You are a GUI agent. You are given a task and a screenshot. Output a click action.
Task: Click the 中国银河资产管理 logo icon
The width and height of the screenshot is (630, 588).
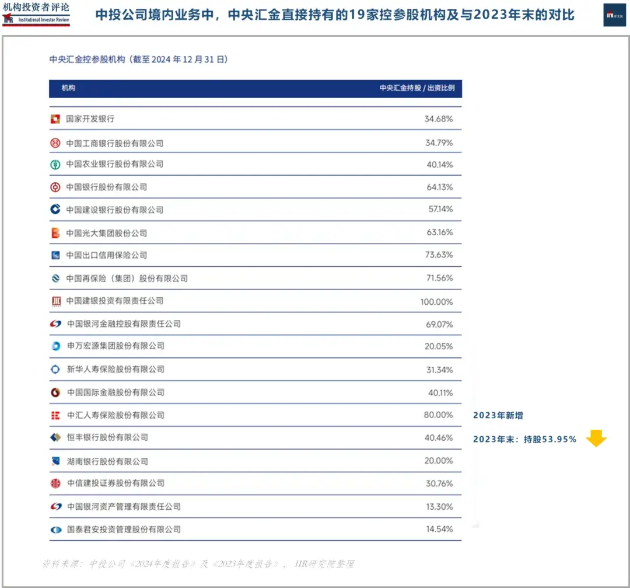55,507
